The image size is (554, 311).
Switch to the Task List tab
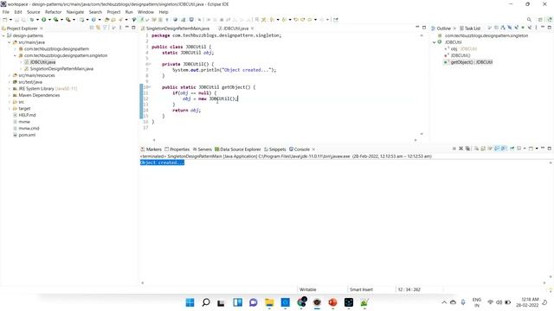tap(470, 29)
